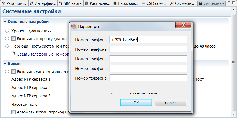Click the Адрес NTP сервера 3 label

pos(31,96)
